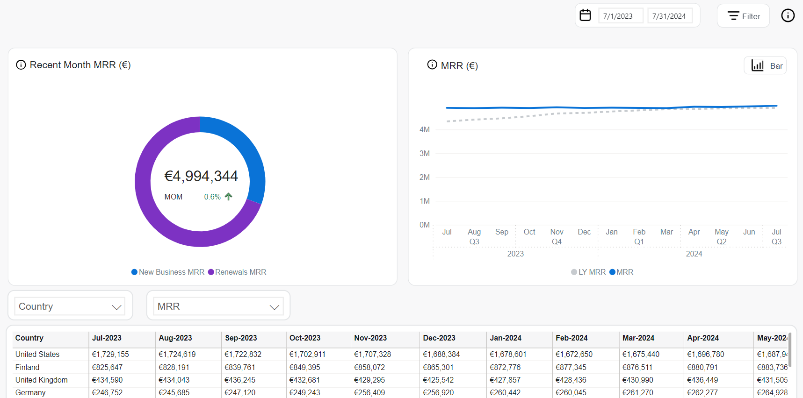Click cell value €1,729,155
The width and height of the screenshot is (803, 398).
coord(110,354)
